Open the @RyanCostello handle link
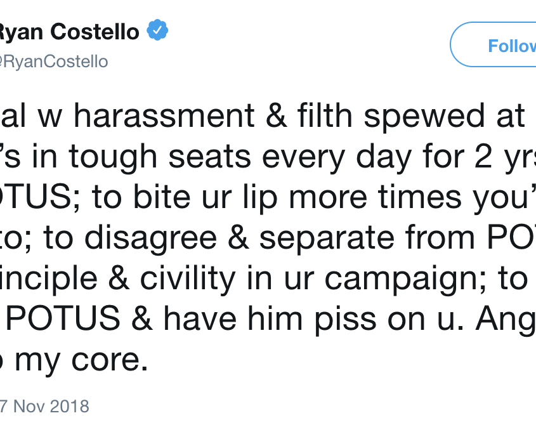This screenshot has width=536, height=425. (x=54, y=62)
